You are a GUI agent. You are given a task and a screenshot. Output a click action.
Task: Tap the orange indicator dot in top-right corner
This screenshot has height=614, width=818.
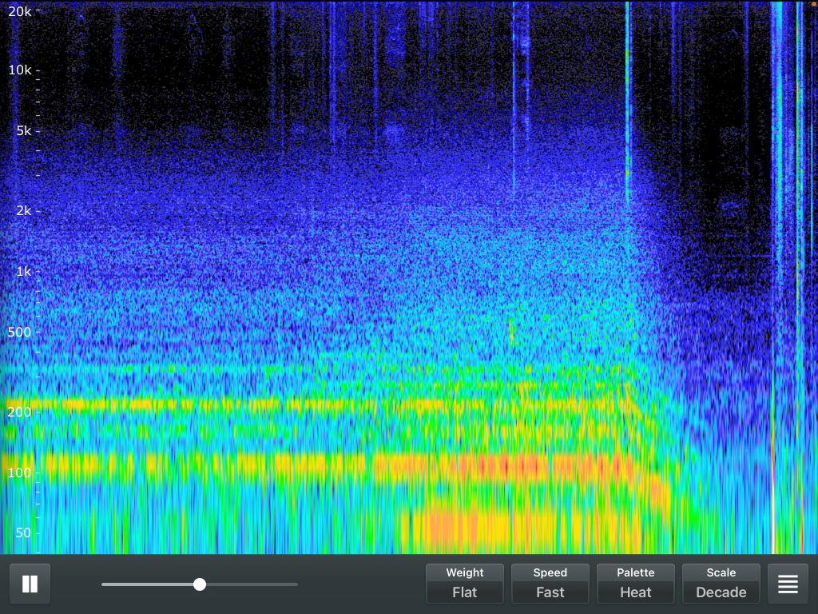813,4
